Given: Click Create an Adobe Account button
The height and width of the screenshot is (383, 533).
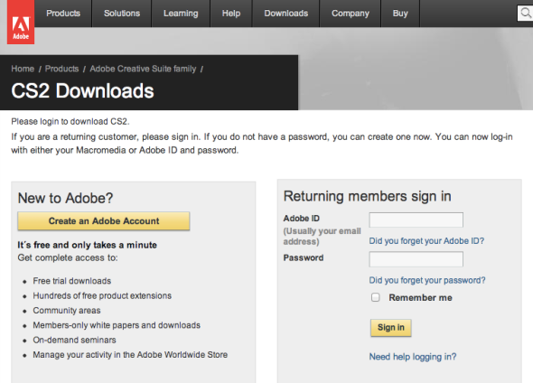Looking at the screenshot, I should click(x=104, y=221).
